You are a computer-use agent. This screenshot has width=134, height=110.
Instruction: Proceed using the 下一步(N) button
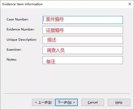66,102
